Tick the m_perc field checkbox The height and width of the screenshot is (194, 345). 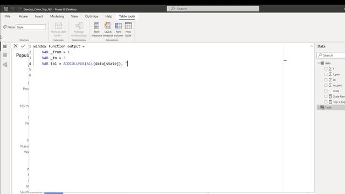(326, 85)
